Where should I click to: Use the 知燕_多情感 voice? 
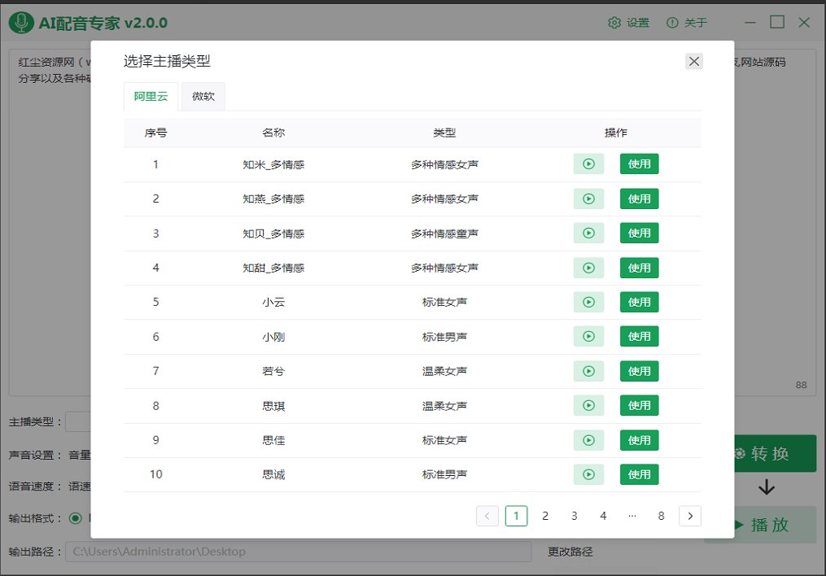(x=639, y=199)
